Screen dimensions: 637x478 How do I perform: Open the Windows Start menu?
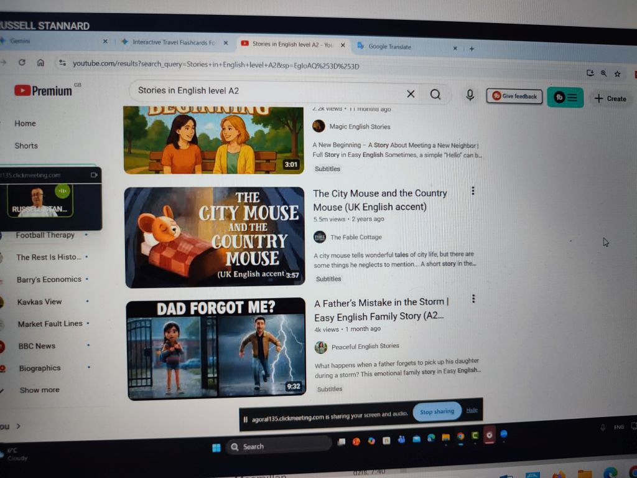coord(216,447)
